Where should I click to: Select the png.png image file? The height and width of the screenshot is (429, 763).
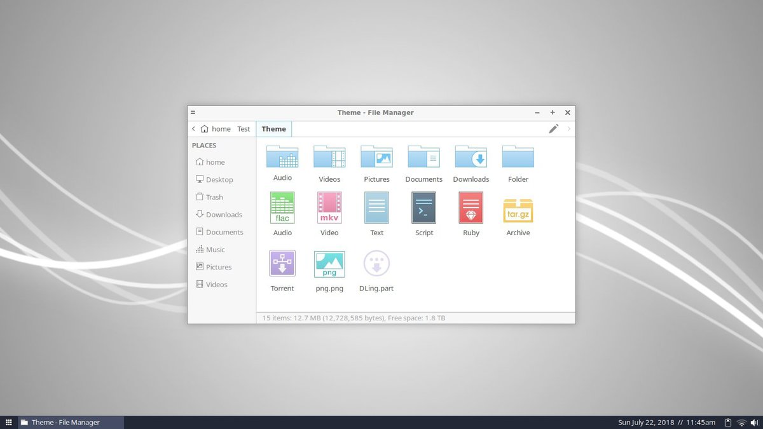(329, 264)
